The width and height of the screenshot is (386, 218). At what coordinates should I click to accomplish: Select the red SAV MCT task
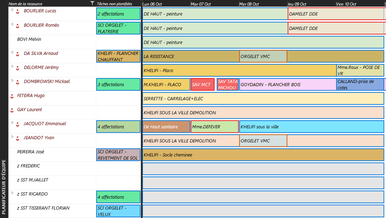coord(202,84)
